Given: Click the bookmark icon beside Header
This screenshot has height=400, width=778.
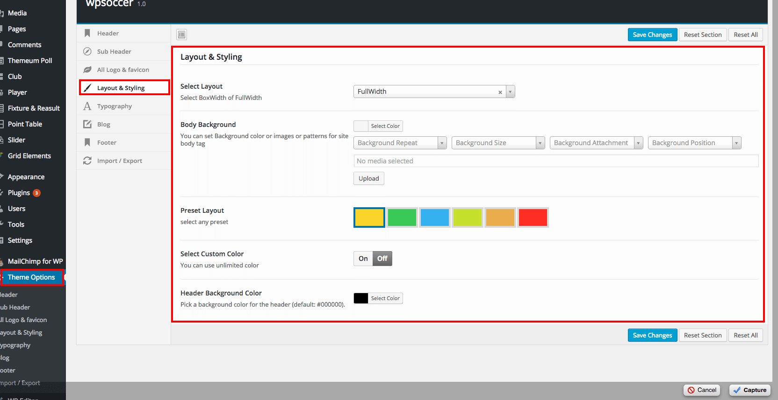Looking at the screenshot, I should [87, 33].
